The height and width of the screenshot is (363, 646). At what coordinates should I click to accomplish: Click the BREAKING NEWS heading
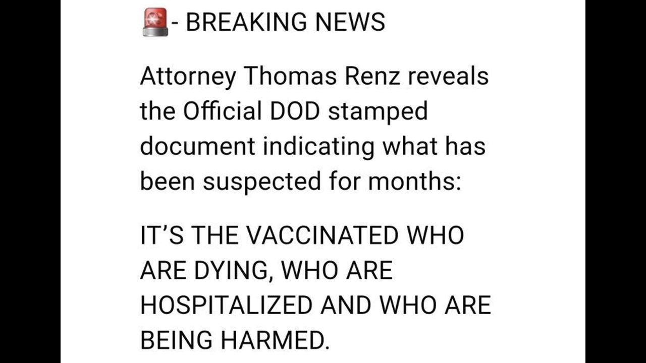(x=286, y=22)
